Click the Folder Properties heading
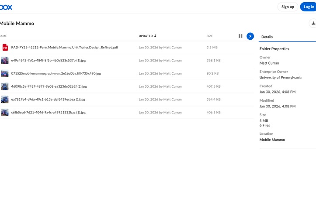Viewport: 316px width, 209px height. coord(274,49)
